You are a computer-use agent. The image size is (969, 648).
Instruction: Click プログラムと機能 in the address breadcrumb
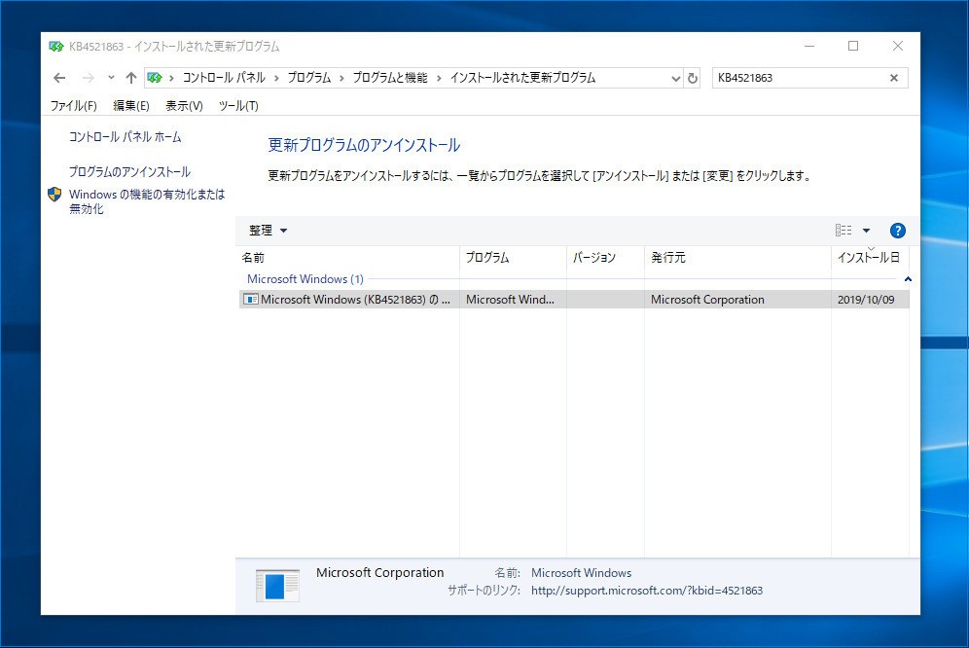pos(390,78)
